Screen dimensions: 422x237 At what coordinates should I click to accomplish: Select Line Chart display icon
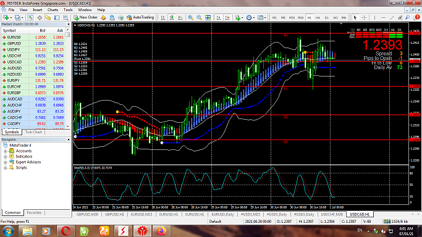coord(180,17)
